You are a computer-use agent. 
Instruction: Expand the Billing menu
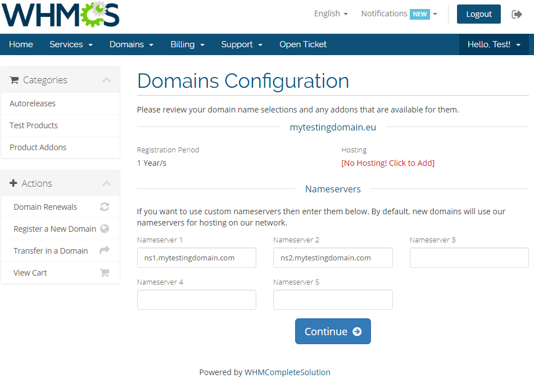coord(188,44)
